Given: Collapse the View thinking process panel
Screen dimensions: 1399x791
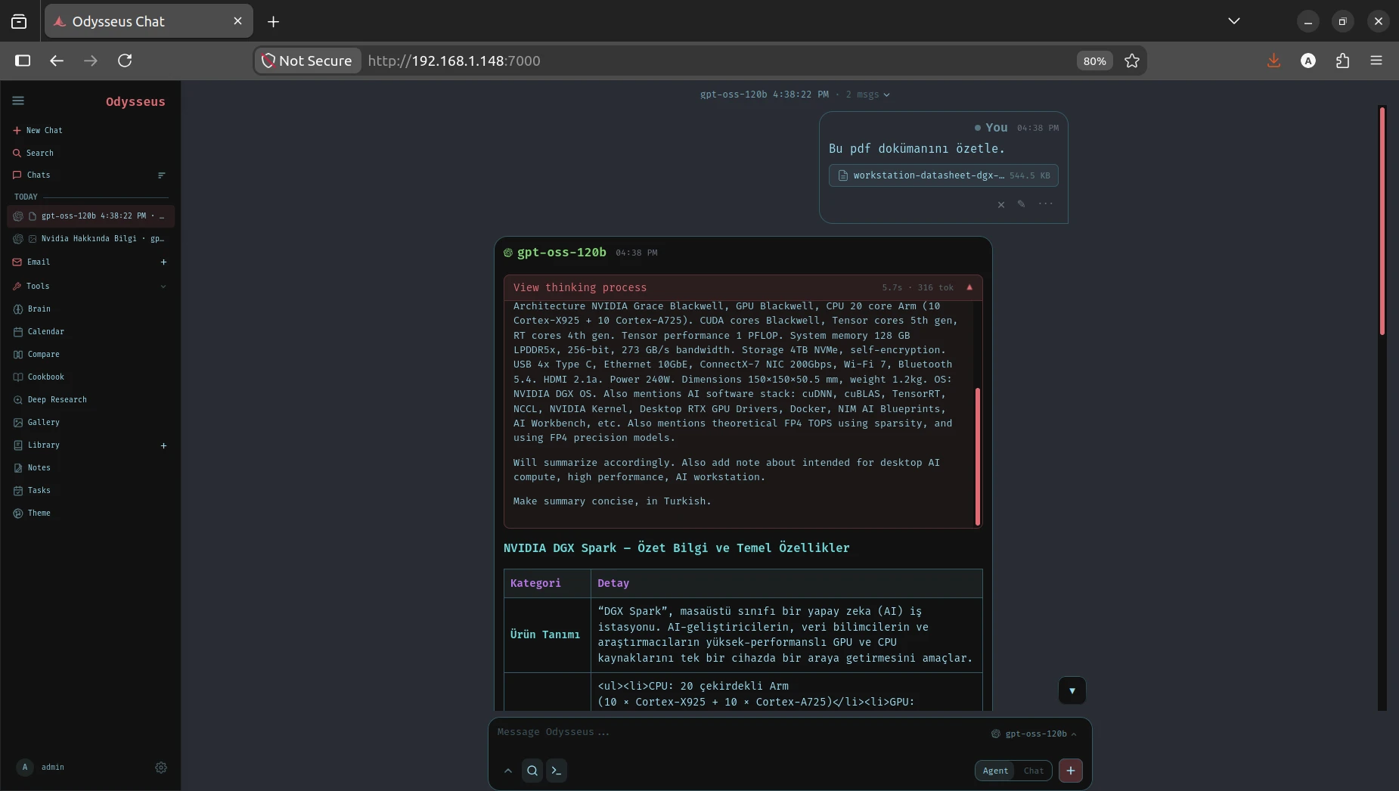Looking at the screenshot, I should point(743,287).
